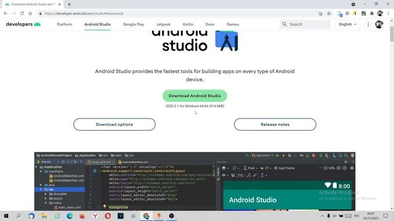Open the Chrome three-dot menu
Image resolution: width=394 pixels, height=221 pixels.
[388, 14]
